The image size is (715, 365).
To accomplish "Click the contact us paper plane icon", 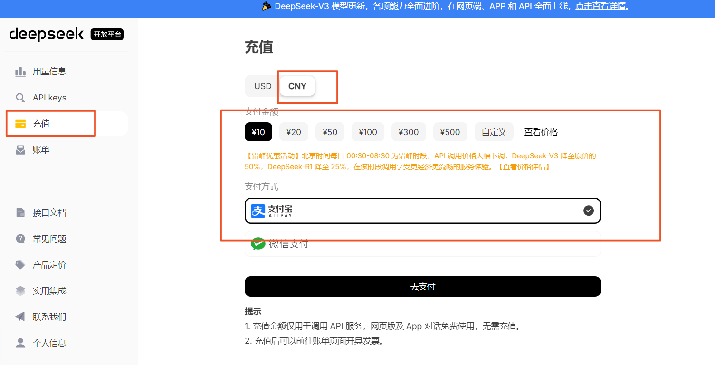I will coord(20,317).
